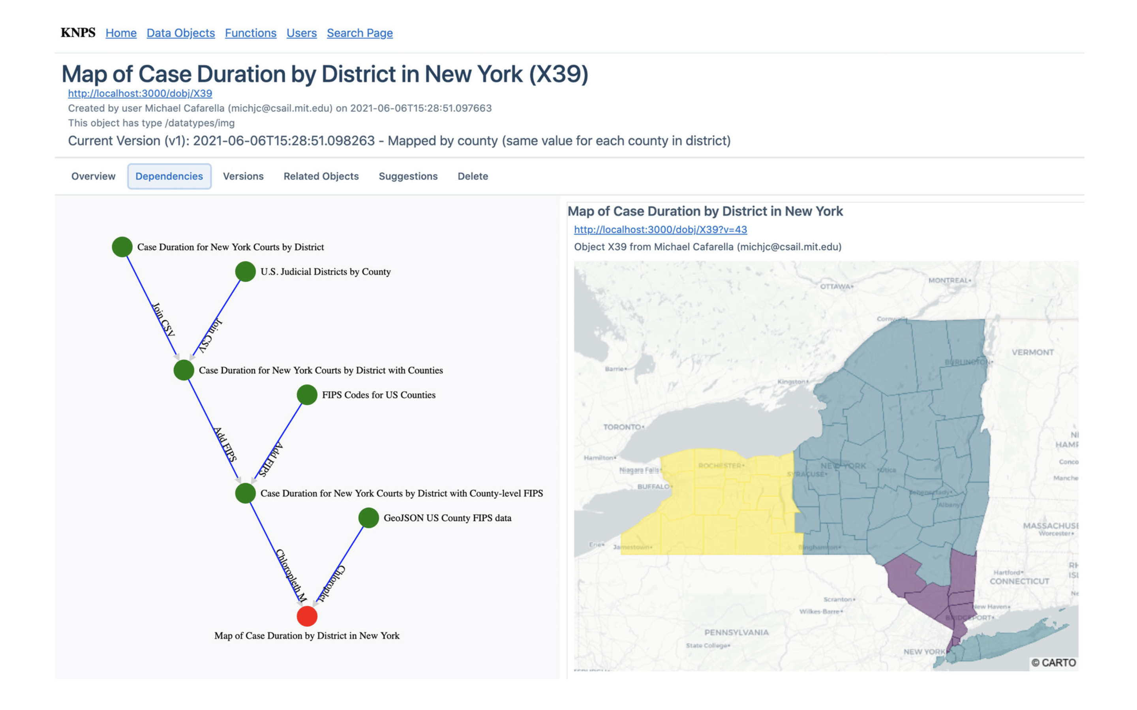Viewport: 1137px width, 710px height.
Task: Open the Search Page link
Action: coord(359,33)
